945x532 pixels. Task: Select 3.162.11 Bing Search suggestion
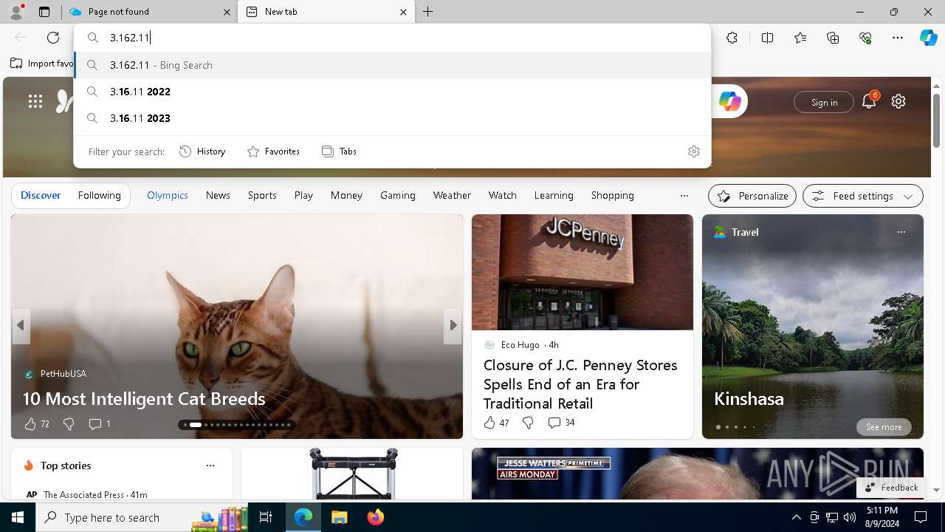click(x=393, y=65)
